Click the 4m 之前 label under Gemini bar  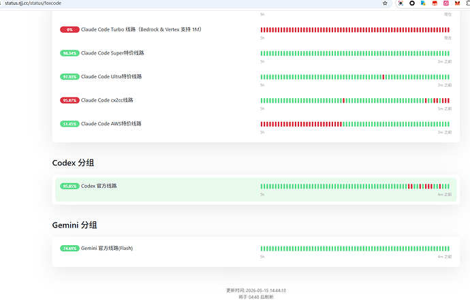point(445,257)
